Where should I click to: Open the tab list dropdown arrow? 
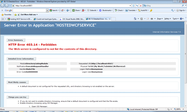point(5,19)
